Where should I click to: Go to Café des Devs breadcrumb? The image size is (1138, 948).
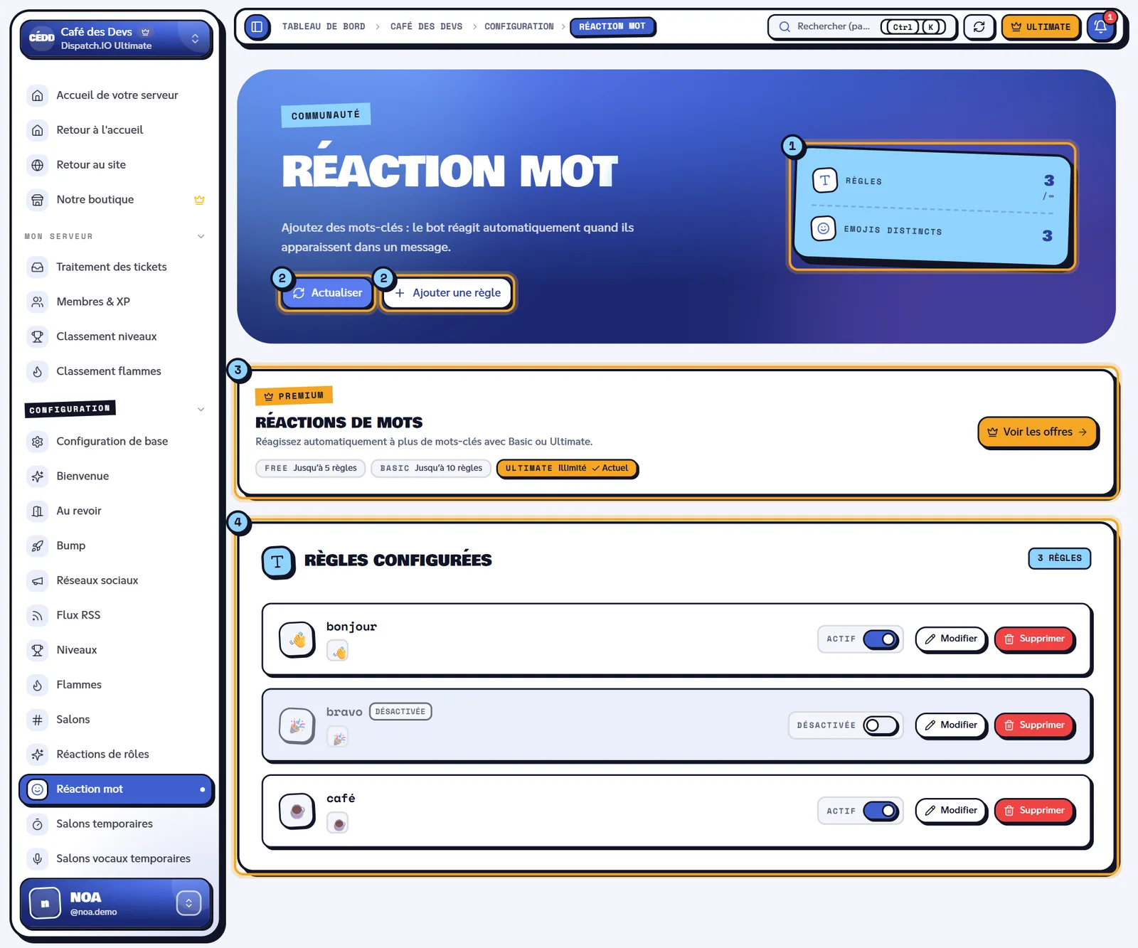click(426, 27)
